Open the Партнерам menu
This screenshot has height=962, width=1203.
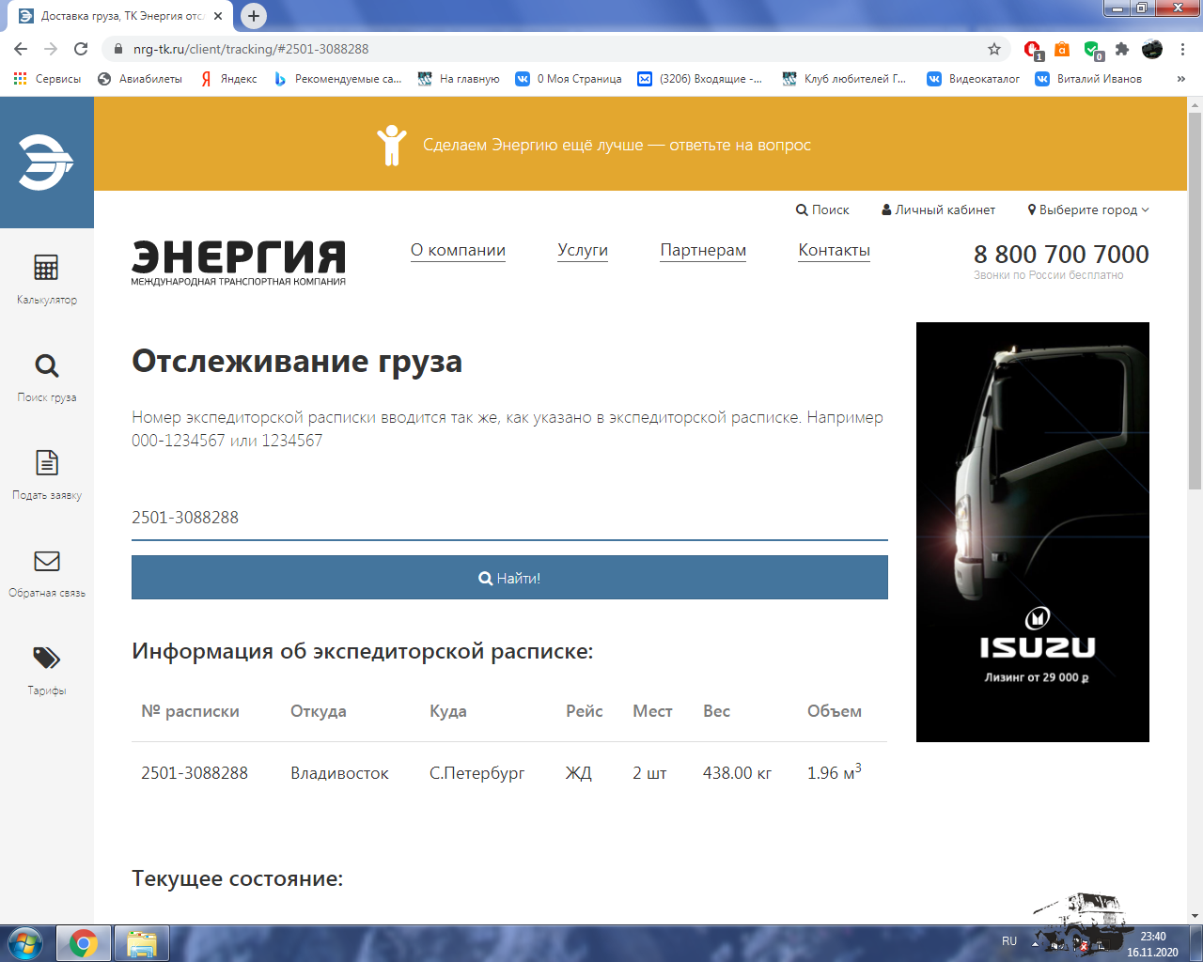click(703, 250)
